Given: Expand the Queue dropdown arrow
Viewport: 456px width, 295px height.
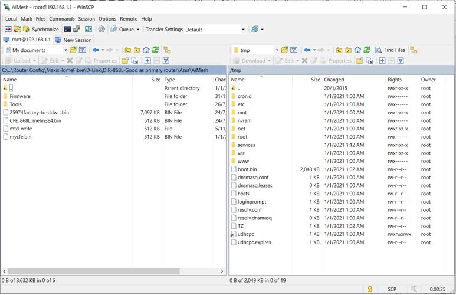Looking at the screenshot, I should point(138,29).
